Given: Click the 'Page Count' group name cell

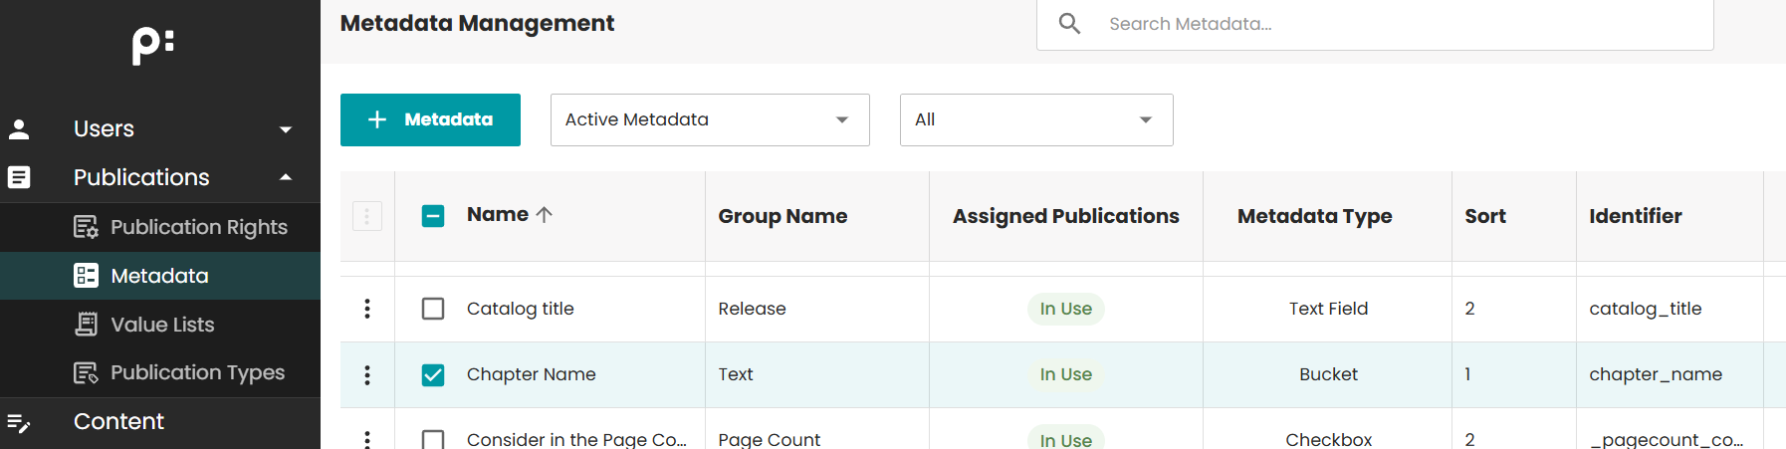Looking at the screenshot, I should point(769,439).
